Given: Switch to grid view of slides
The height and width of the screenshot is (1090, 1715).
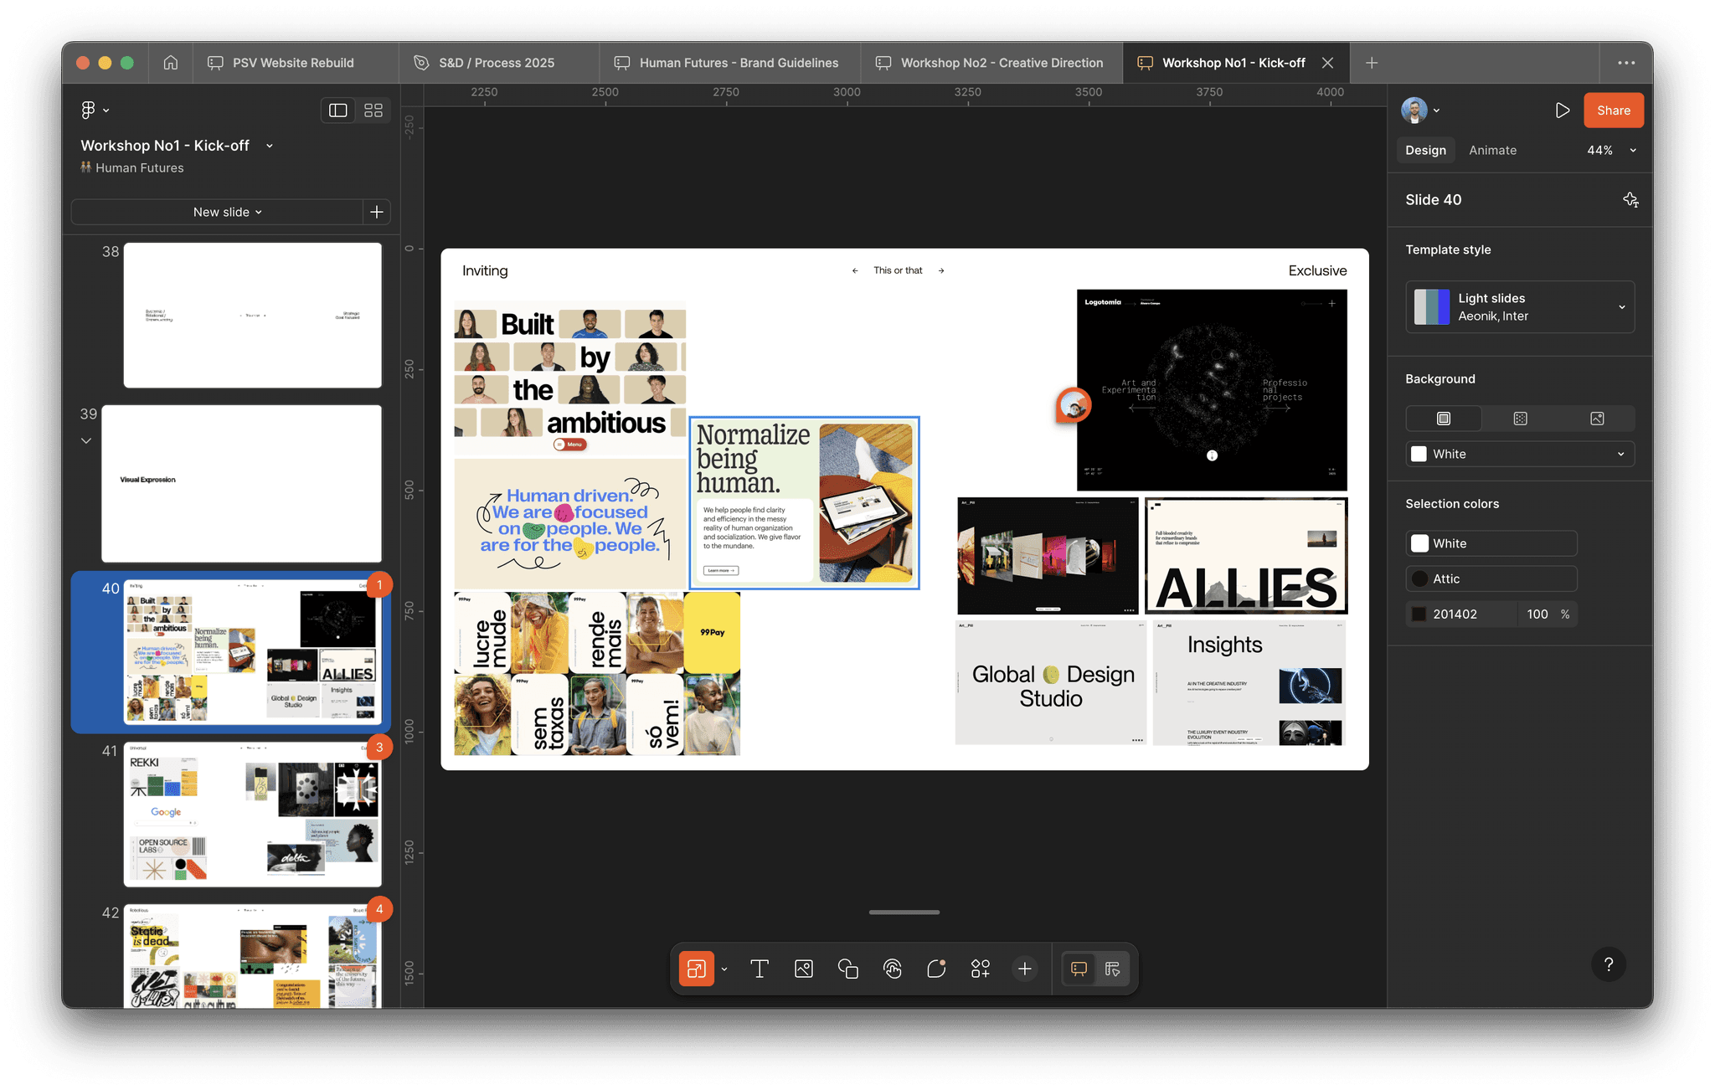Looking at the screenshot, I should (373, 111).
